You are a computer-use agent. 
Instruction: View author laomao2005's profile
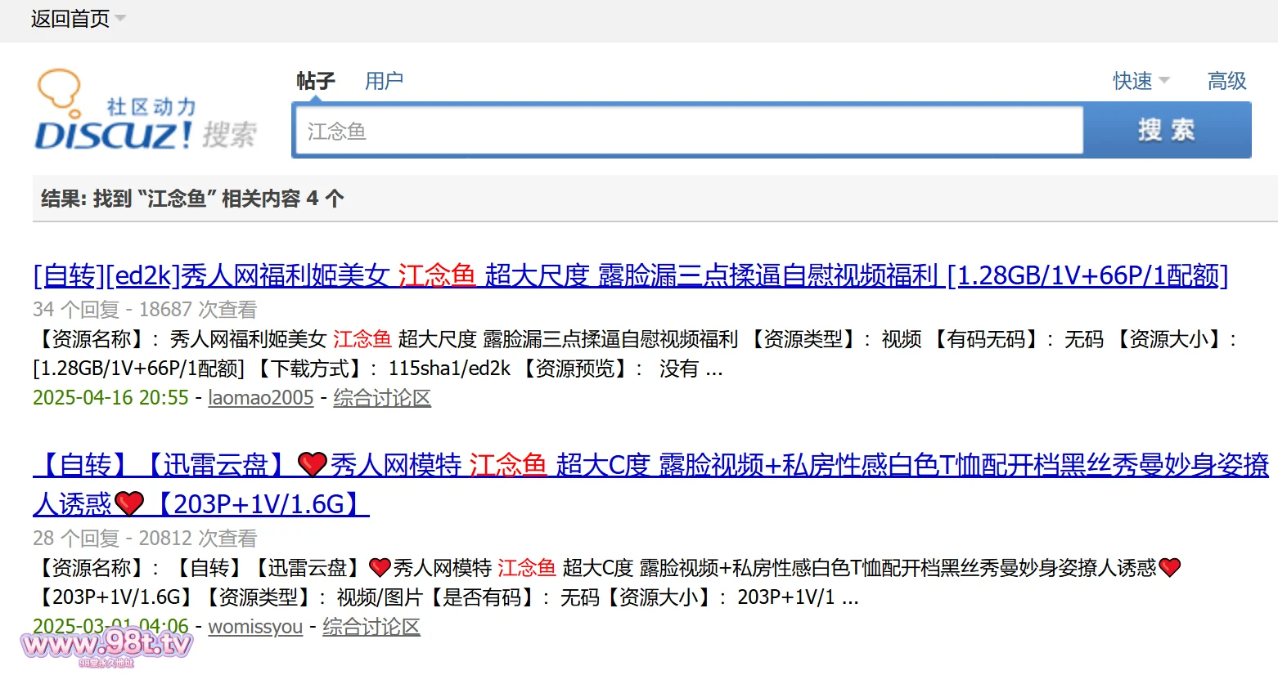tap(261, 398)
